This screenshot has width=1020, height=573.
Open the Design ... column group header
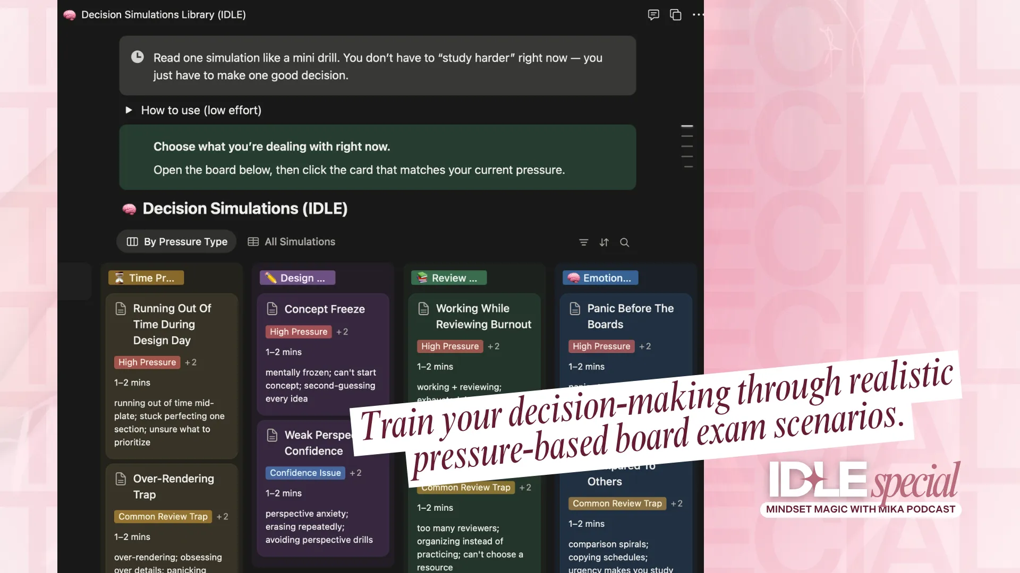pos(297,278)
